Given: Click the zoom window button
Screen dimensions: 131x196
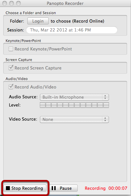Looking at the screenshot, I should 18,3.
